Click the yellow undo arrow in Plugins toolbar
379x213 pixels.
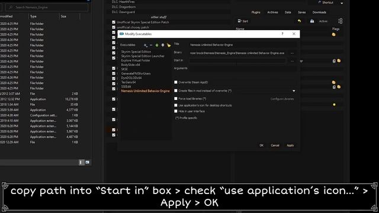click(x=299, y=21)
